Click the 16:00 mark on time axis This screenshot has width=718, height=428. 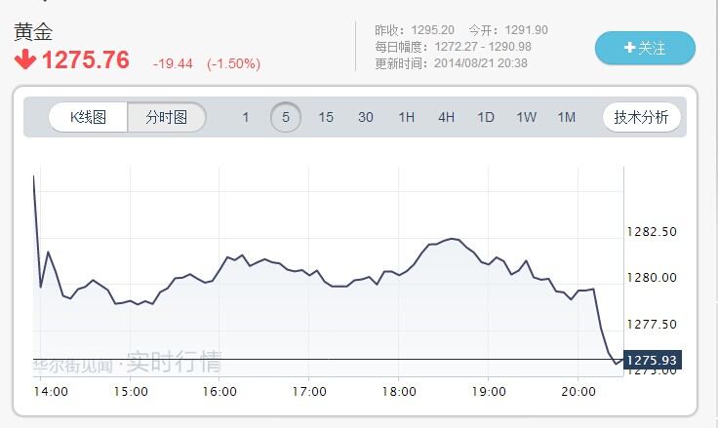click(220, 391)
